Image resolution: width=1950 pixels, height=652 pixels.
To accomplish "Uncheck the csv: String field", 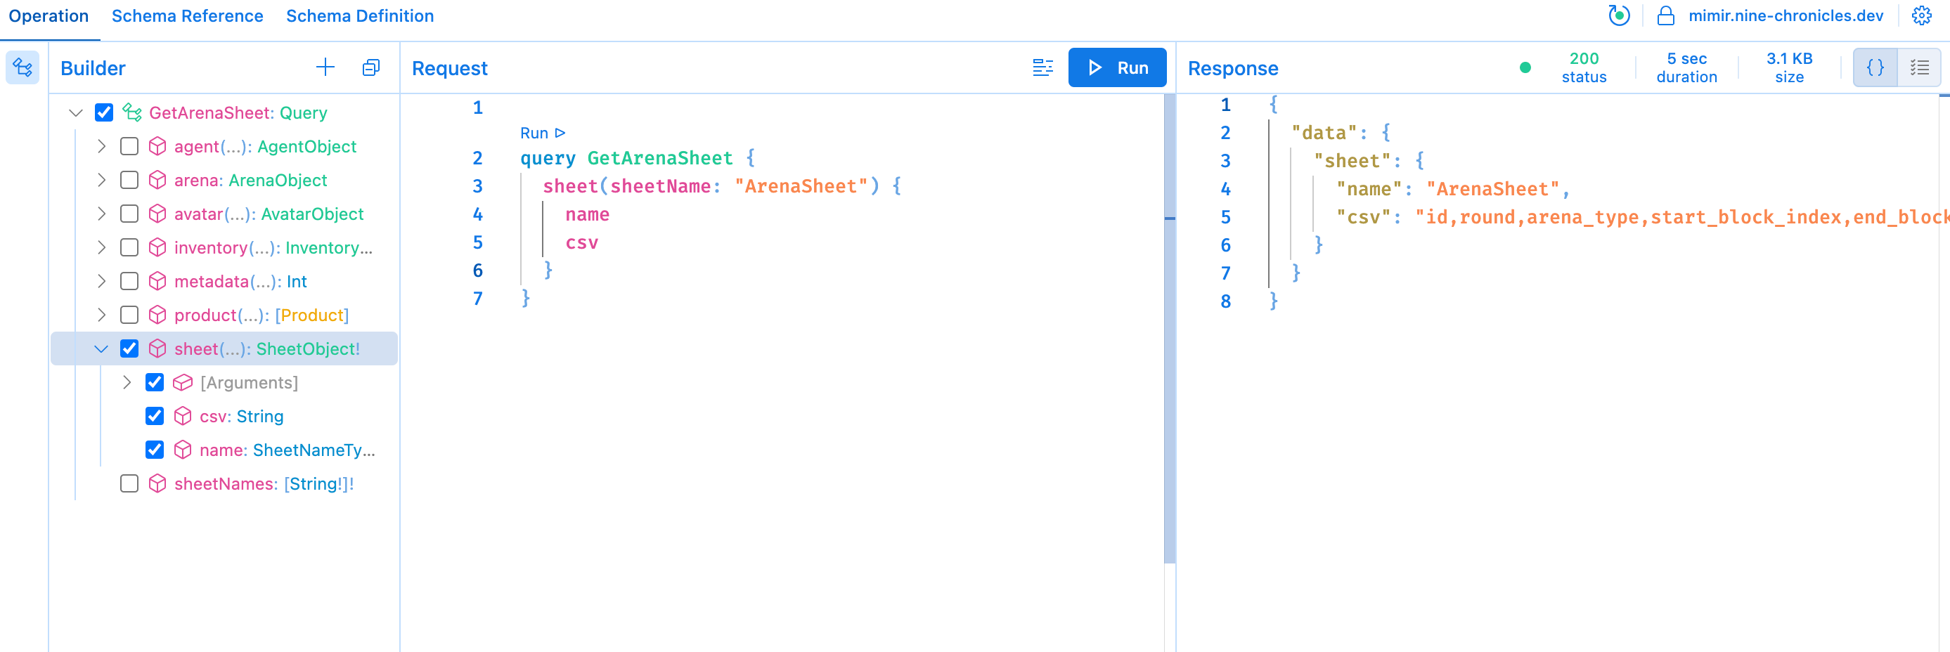I will pyautogui.click(x=155, y=416).
